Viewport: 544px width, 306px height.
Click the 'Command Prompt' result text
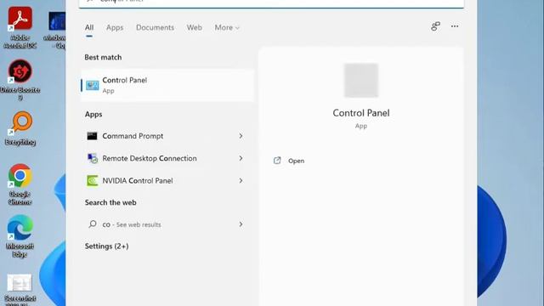[x=133, y=136]
